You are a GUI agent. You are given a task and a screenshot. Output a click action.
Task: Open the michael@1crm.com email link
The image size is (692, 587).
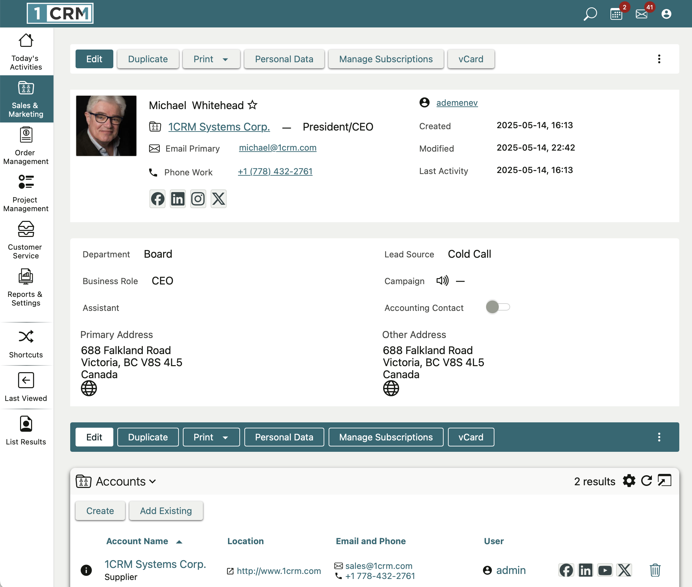point(277,148)
